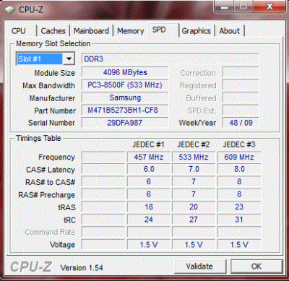Click CAS# Latency value 7.0
289x281 pixels.
coord(194,169)
